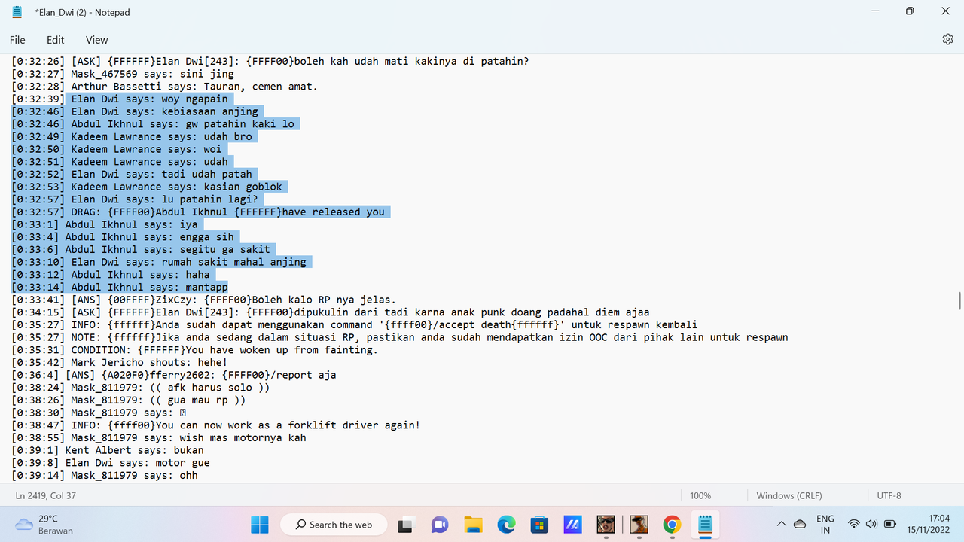Click the volume speaker tray icon
Screen dimensions: 964x542
click(x=871, y=524)
